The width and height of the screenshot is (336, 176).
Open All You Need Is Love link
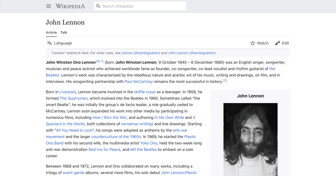click(x=74, y=130)
